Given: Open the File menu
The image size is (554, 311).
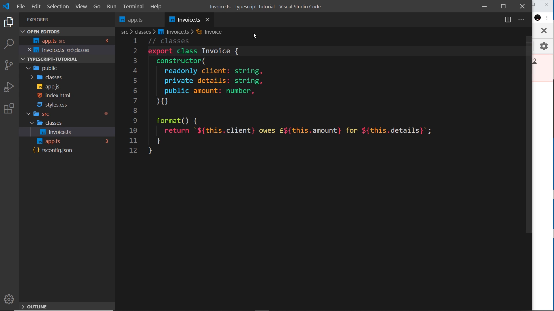Looking at the screenshot, I should [x=21, y=6].
